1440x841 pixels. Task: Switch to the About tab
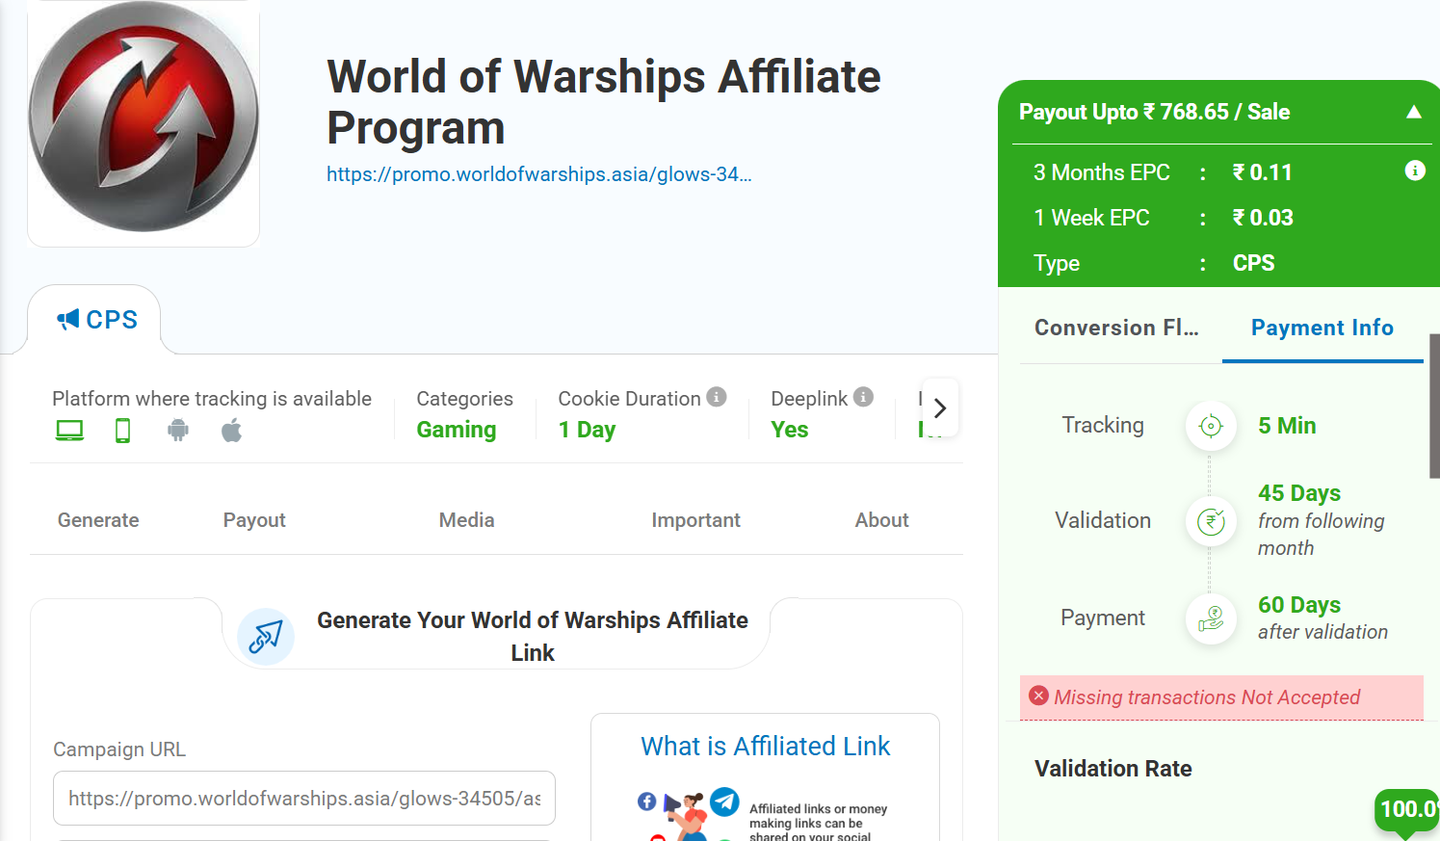coord(881,520)
